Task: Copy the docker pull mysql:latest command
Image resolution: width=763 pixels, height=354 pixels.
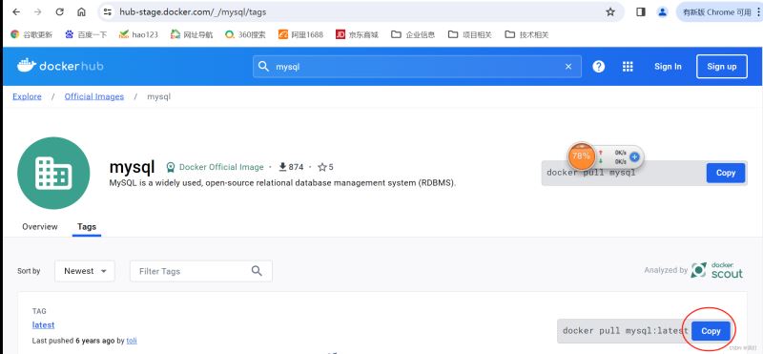Action: [x=711, y=331]
